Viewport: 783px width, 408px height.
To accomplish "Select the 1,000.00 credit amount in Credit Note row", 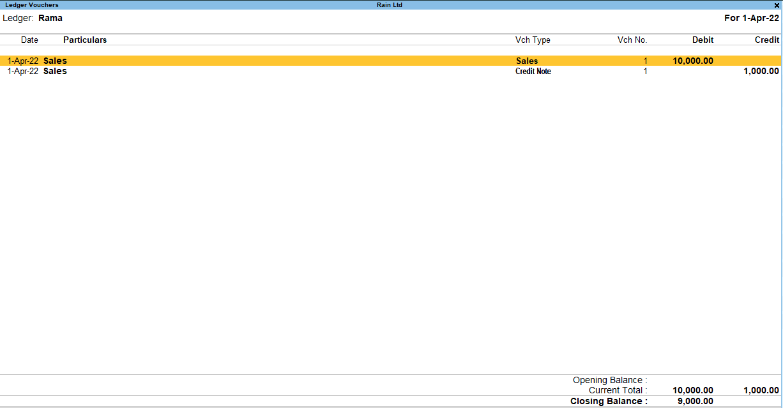I will [761, 72].
